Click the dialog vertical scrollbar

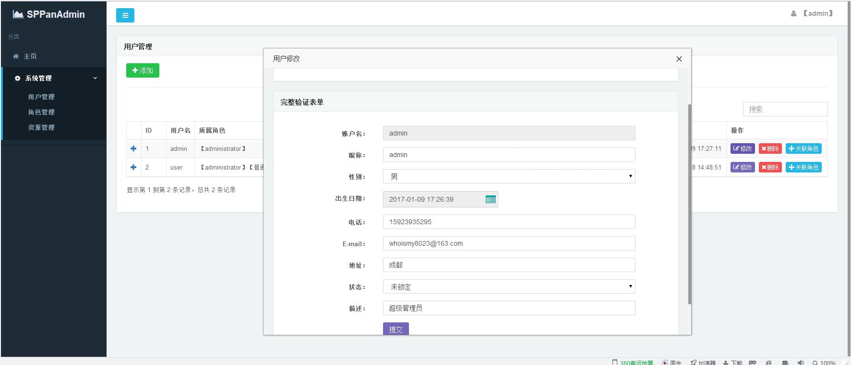click(x=690, y=204)
